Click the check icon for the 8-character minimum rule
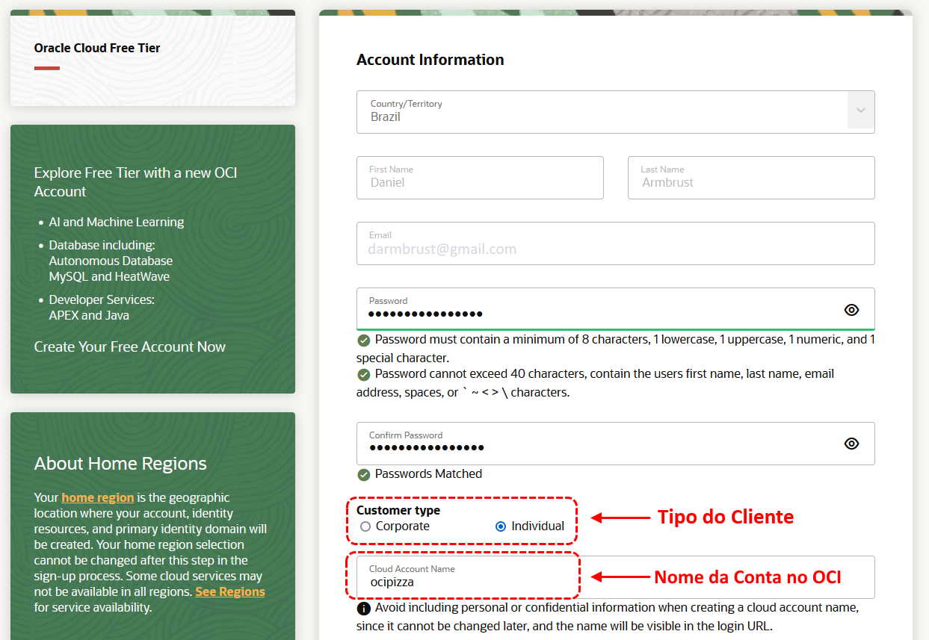 coord(364,341)
